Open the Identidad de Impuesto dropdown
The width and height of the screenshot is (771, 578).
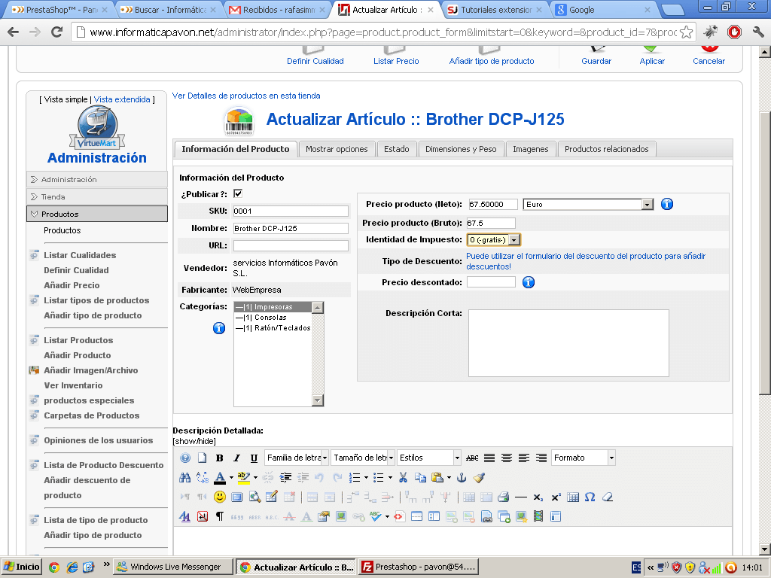pos(493,240)
